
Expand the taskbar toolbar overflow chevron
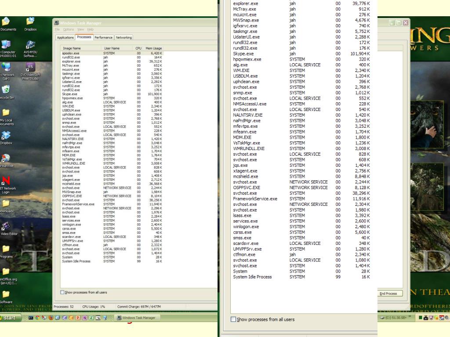point(410,317)
